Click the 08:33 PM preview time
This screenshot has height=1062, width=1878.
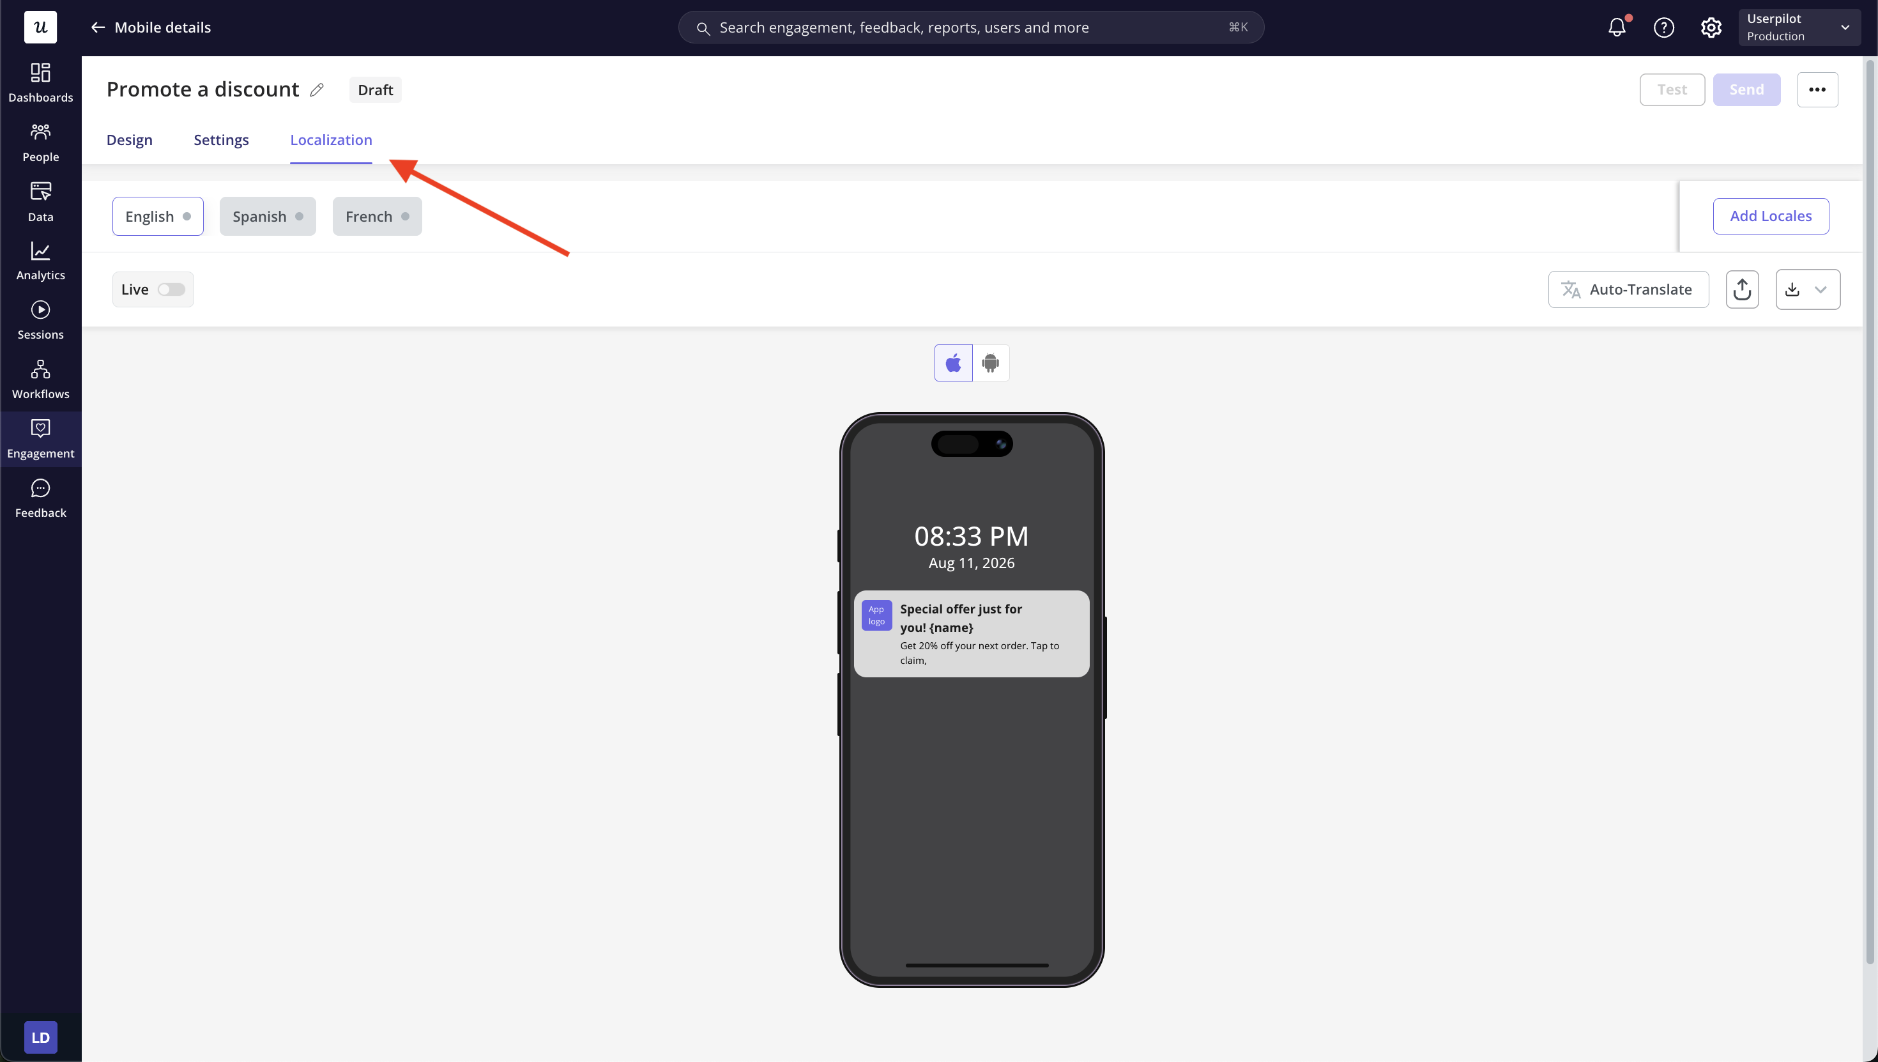tap(971, 536)
